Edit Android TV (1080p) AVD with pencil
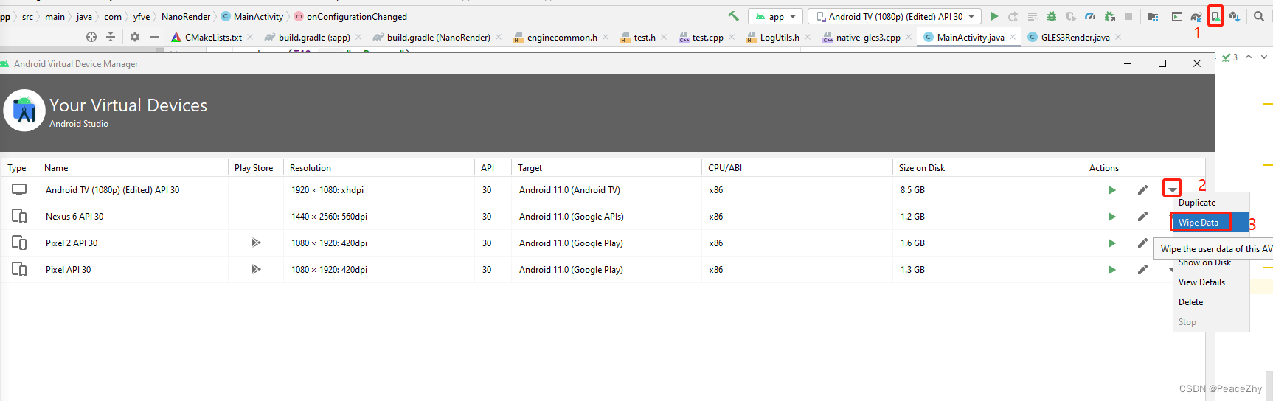Screen dimensions: 1273x401 point(1142,190)
